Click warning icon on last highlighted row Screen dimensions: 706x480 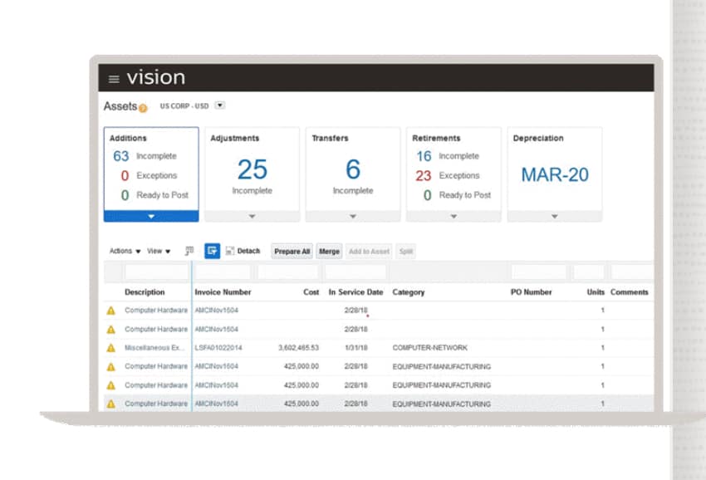coord(110,404)
